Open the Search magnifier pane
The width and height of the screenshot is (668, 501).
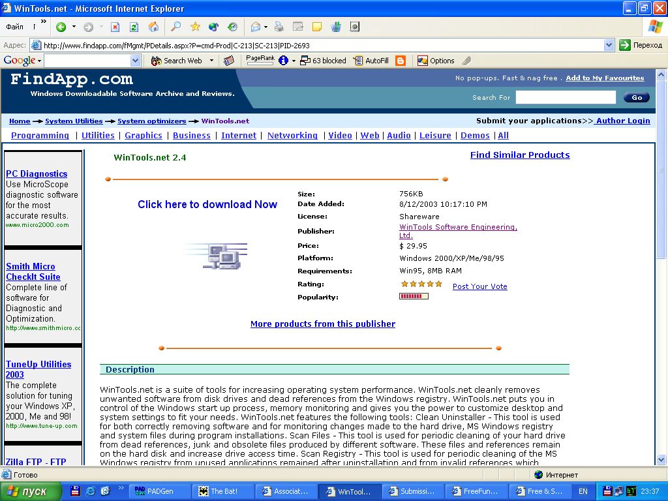pos(175,27)
